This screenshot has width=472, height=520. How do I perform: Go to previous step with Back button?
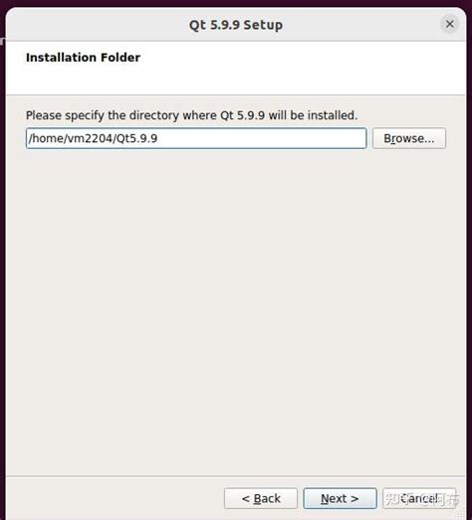click(261, 498)
